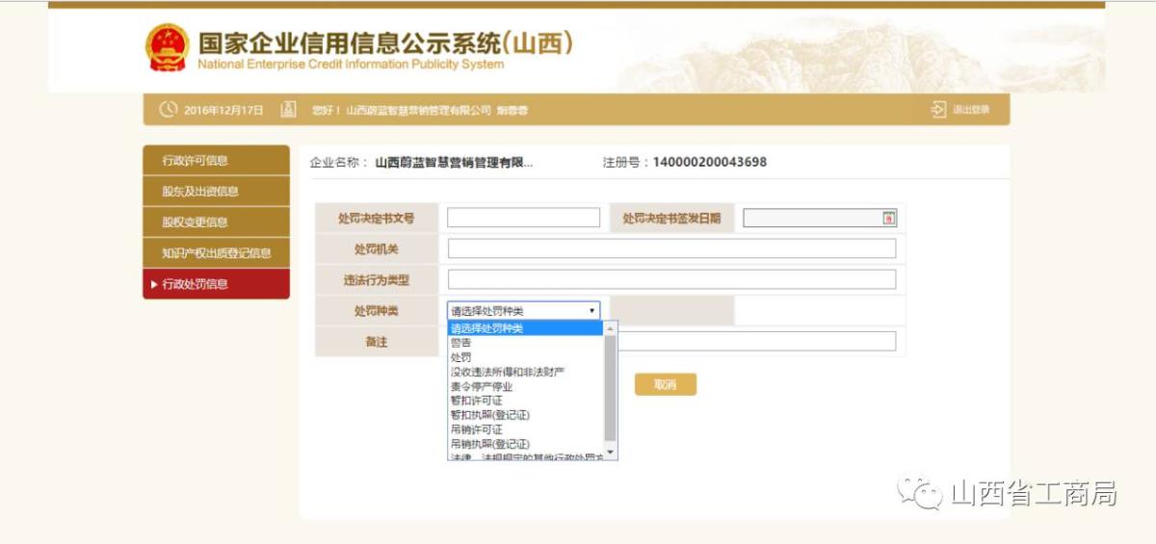
Task: Select 吊销许可证 from the dropdown
Action: coord(476,429)
